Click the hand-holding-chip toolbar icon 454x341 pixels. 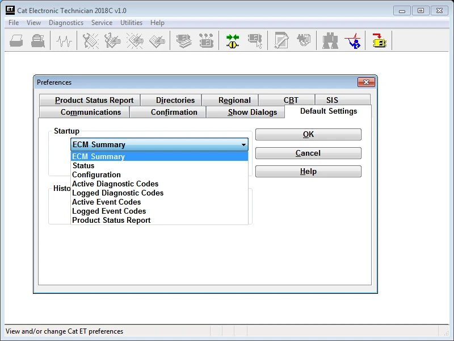pyautogui.click(x=304, y=40)
